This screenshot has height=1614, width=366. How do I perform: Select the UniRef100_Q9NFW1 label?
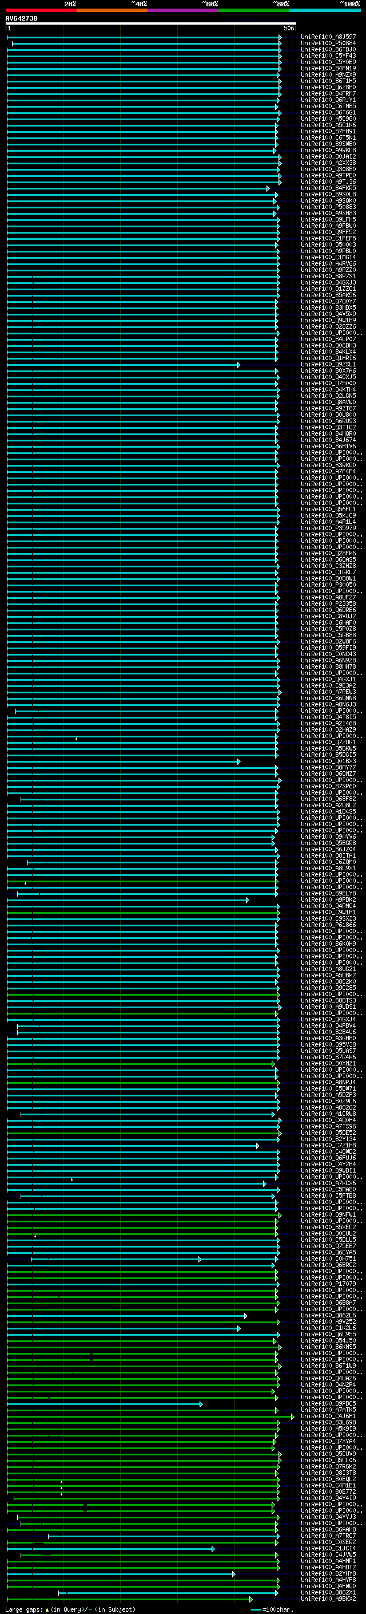328,1215
